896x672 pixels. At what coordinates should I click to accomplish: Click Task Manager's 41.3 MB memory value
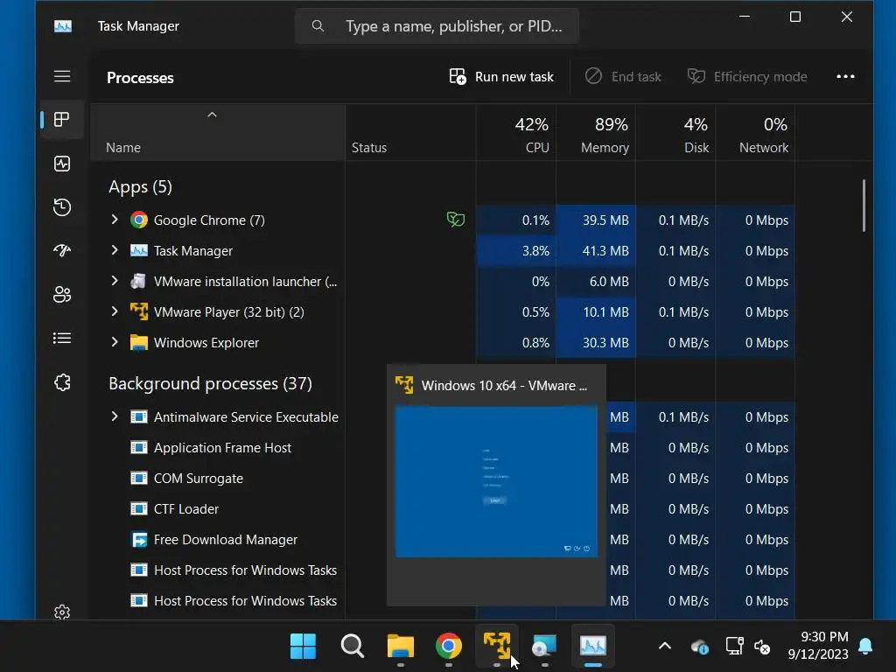[605, 251]
